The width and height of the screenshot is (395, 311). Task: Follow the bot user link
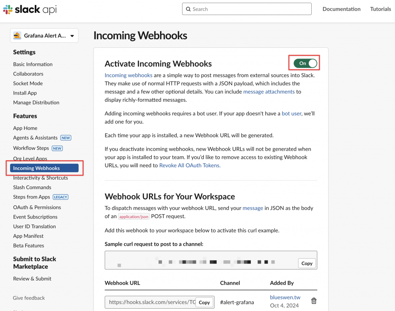point(292,113)
